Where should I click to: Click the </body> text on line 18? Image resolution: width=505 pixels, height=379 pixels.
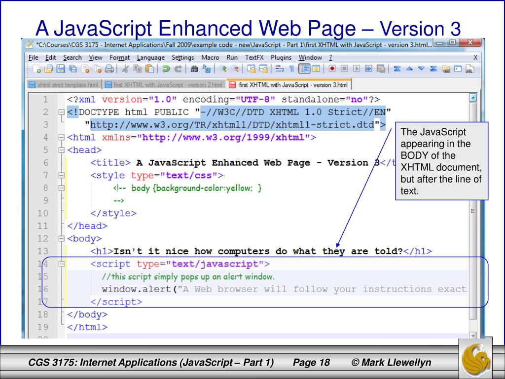click(87, 314)
